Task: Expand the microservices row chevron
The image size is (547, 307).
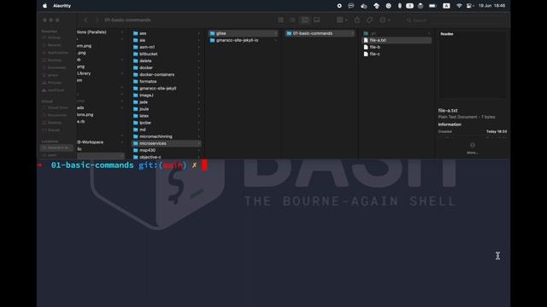Action: pos(199,143)
